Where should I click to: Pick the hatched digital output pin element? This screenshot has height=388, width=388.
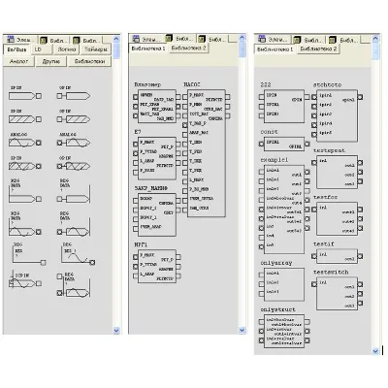point(74,119)
